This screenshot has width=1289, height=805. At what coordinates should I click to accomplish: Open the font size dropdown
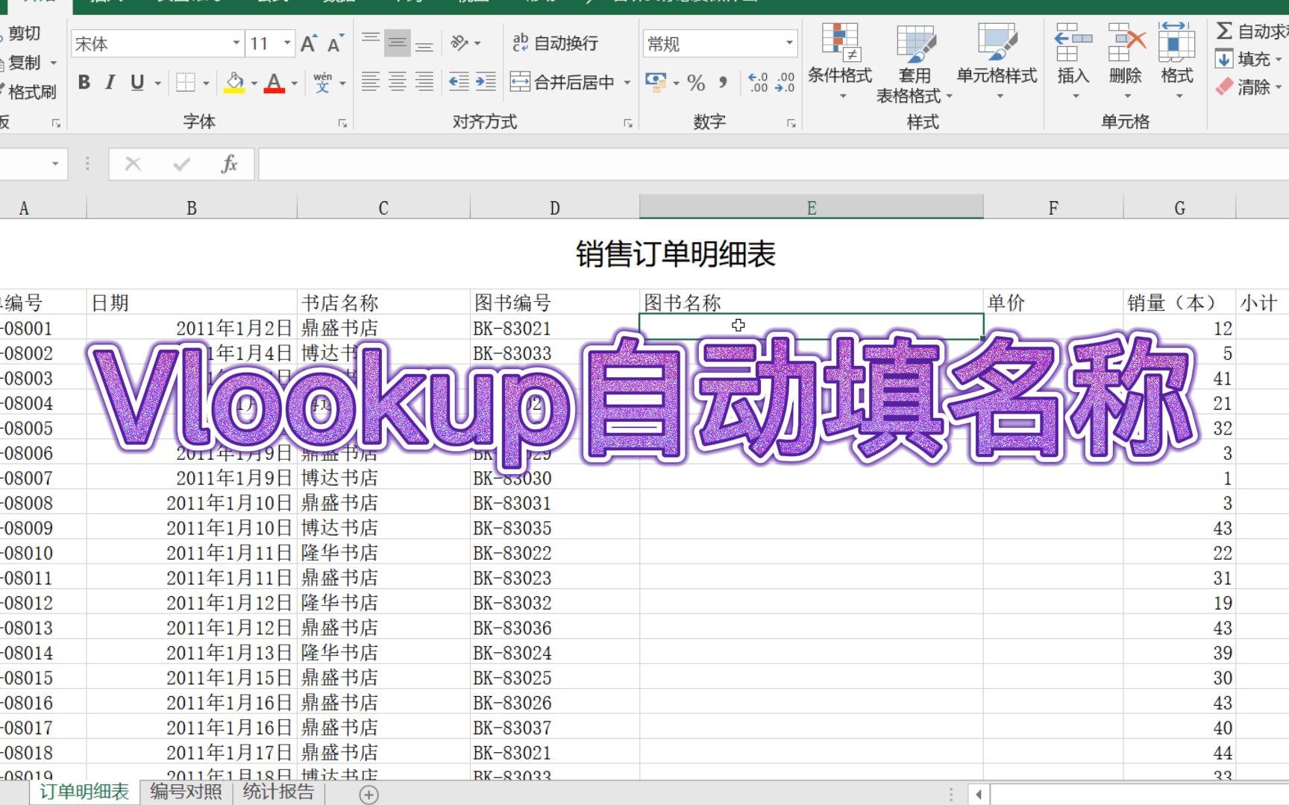point(287,43)
